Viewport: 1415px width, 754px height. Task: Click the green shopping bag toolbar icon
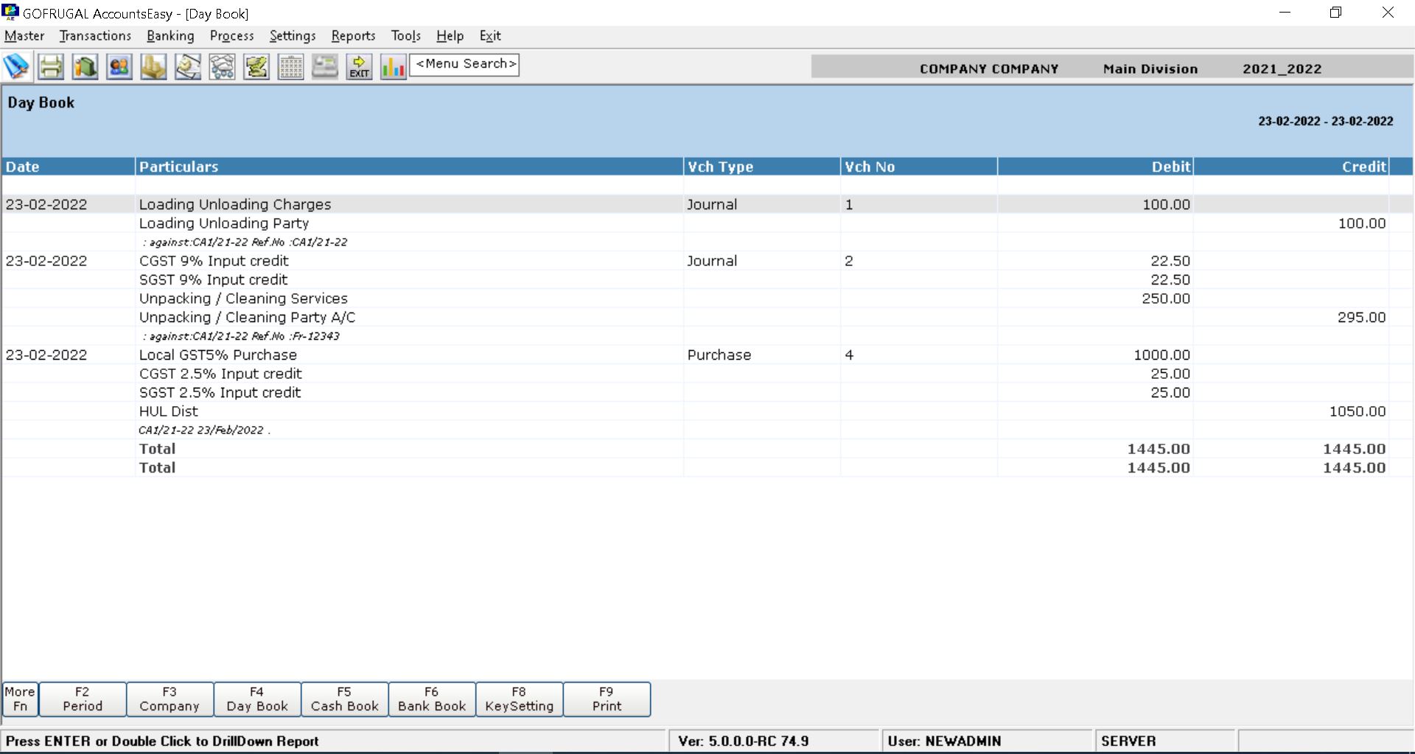(x=85, y=66)
